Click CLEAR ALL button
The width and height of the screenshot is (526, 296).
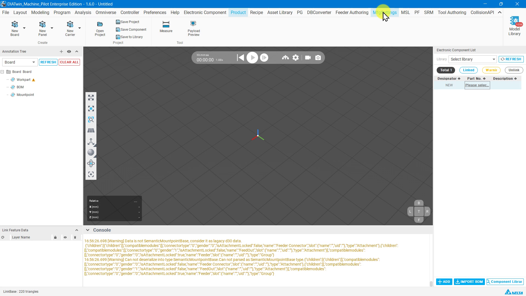(x=69, y=62)
